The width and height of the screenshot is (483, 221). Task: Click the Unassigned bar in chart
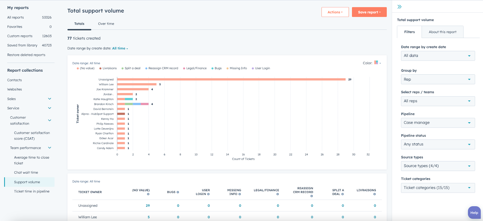click(x=231, y=79)
